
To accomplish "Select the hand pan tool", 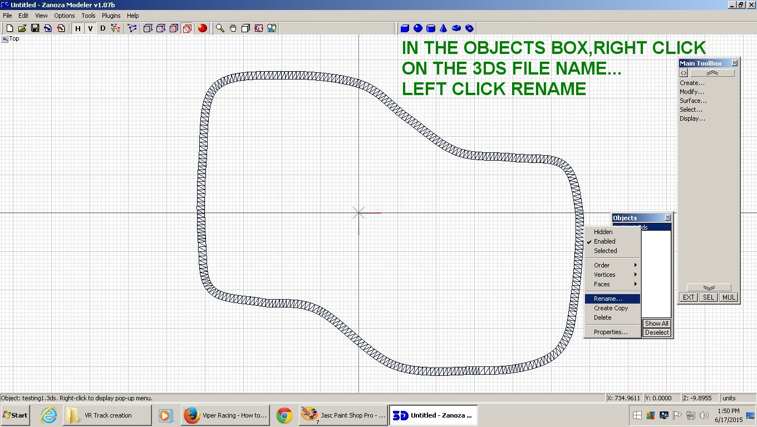I will [233, 28].
